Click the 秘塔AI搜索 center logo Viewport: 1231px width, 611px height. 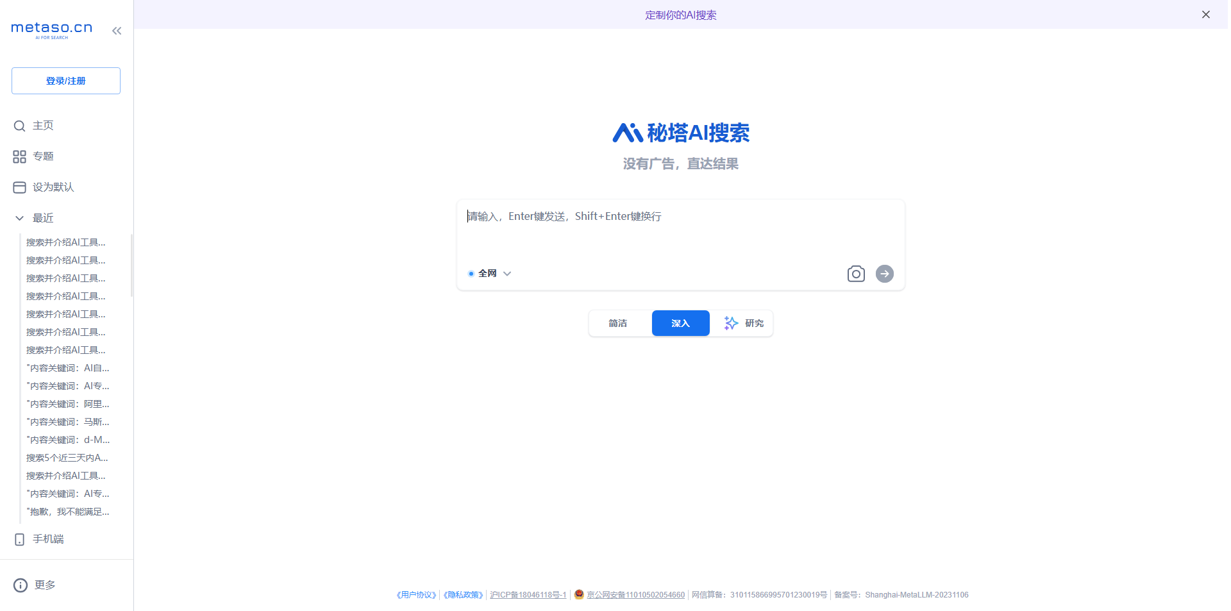click(x=681, y=133)
